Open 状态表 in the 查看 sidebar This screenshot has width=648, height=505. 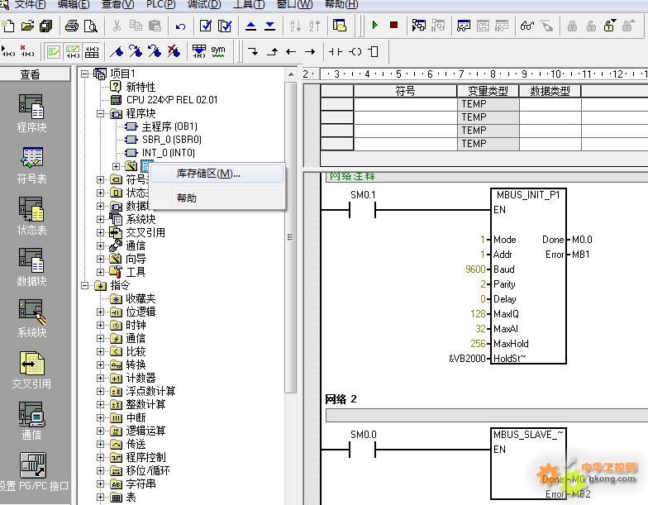pyautogui.click(x=31, y=216)
